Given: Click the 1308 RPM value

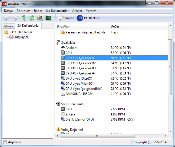Looking at the screenshot, I should [118, 114].
